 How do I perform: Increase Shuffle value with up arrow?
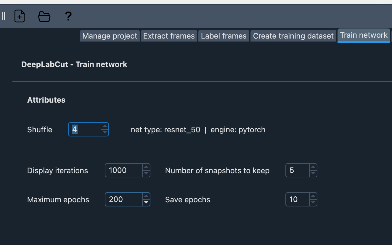[105, 126]
